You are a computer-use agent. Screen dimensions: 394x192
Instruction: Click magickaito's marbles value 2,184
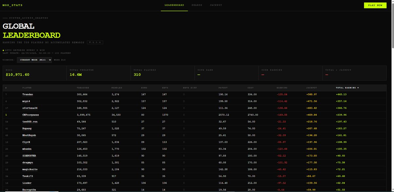[115, 169]
